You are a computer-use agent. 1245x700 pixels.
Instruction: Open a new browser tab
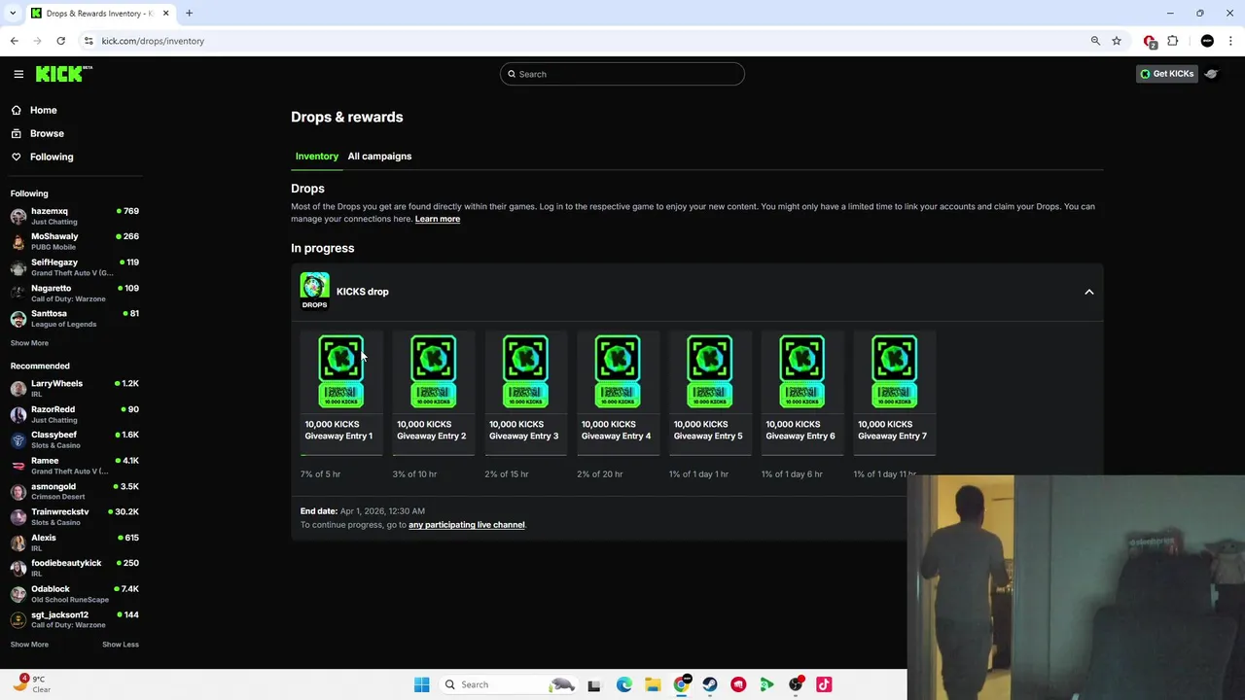(189, 14)
